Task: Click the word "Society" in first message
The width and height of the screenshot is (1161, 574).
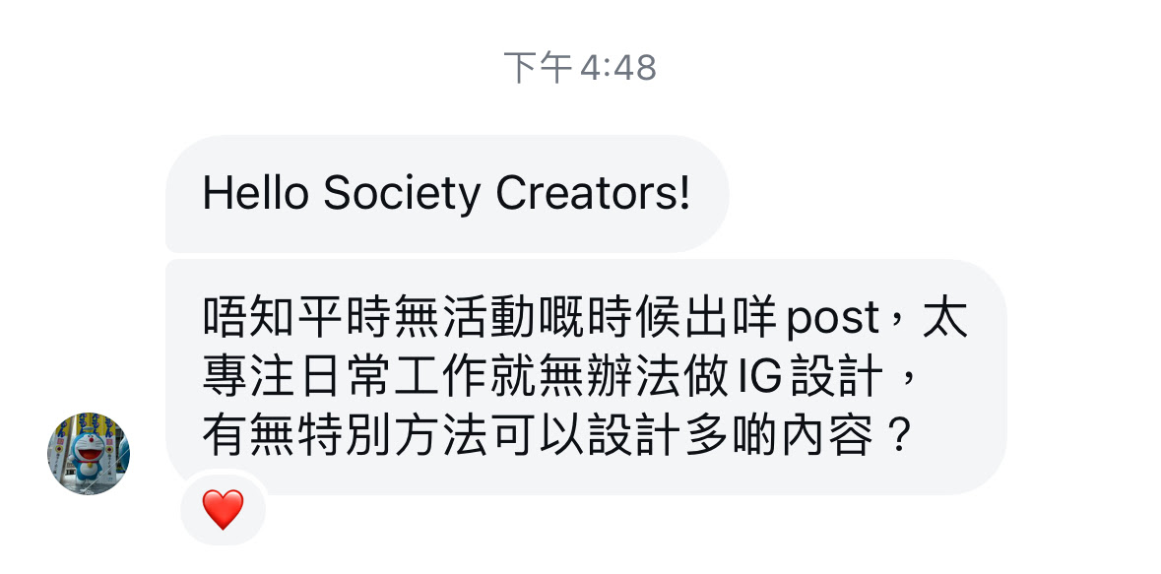Action: click(x=402, y=196)
